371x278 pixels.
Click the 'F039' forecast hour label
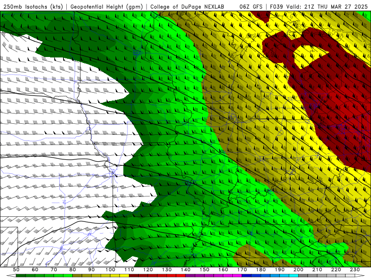[x=276, y=6]
